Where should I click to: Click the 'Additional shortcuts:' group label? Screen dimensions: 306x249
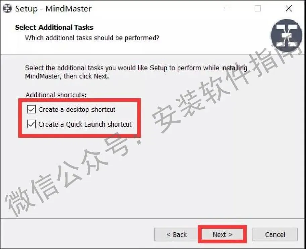click(56, 95)
